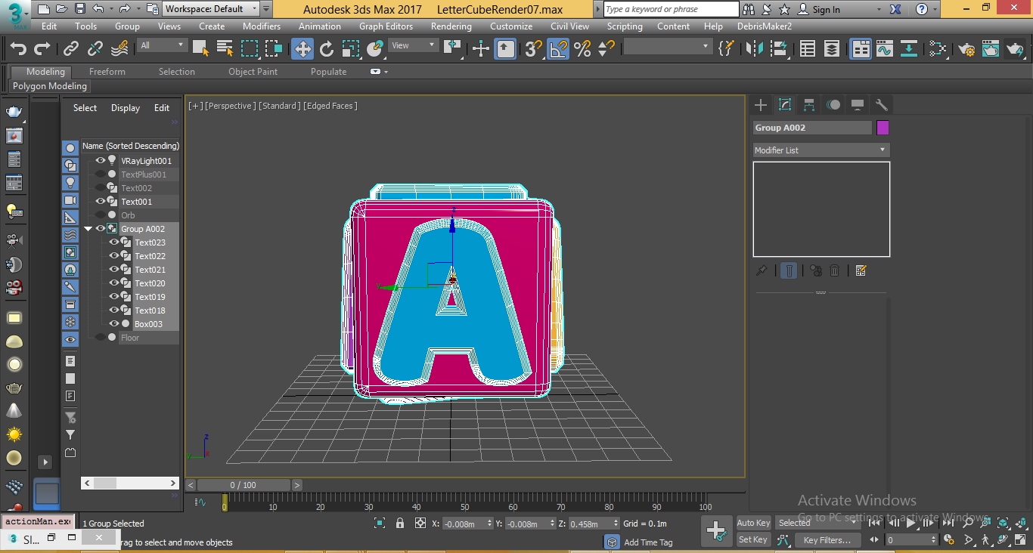Display cameras filter in Scene Explorer
Image resolution: width=1033 pixels, height=553 pixels.
pos(70,200)
